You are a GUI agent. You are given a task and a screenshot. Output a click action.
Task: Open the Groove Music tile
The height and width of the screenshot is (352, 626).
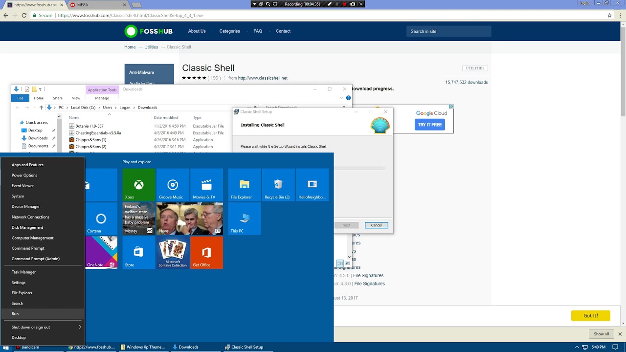173,184
